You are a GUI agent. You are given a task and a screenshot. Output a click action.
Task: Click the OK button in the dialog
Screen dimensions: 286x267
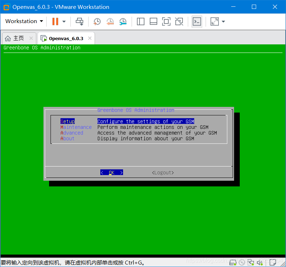pos(112,172)
